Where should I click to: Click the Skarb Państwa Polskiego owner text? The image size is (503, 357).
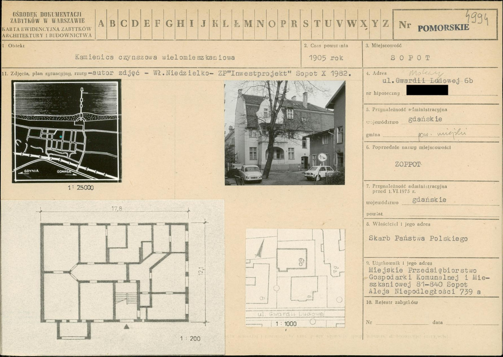coord(418,238)
